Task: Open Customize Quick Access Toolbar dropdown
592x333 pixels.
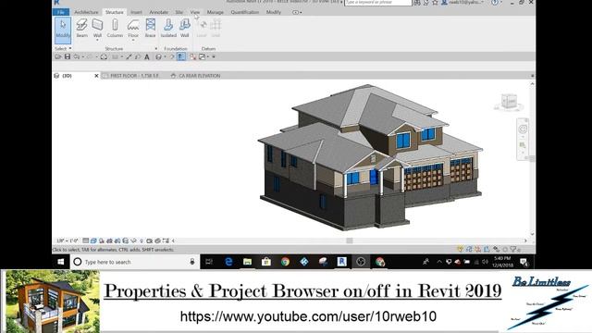Action: pos(214,57)
